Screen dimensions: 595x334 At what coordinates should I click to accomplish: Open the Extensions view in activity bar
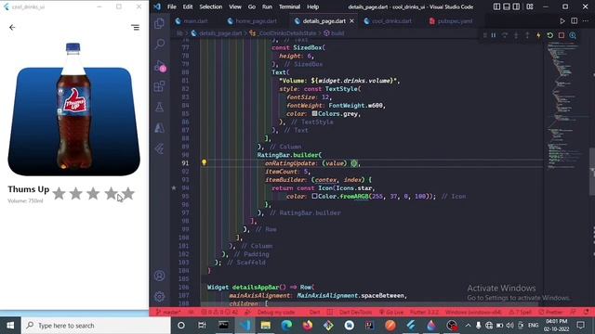pyautogui.click(x=159, y=86)
